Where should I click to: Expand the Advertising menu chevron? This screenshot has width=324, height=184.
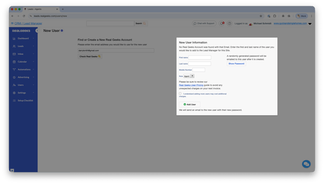[33, 78]
